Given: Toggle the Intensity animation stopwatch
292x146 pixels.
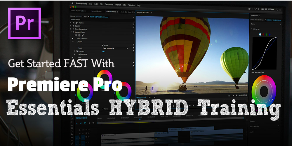Looking at the screenshot, I should (77, 51).
